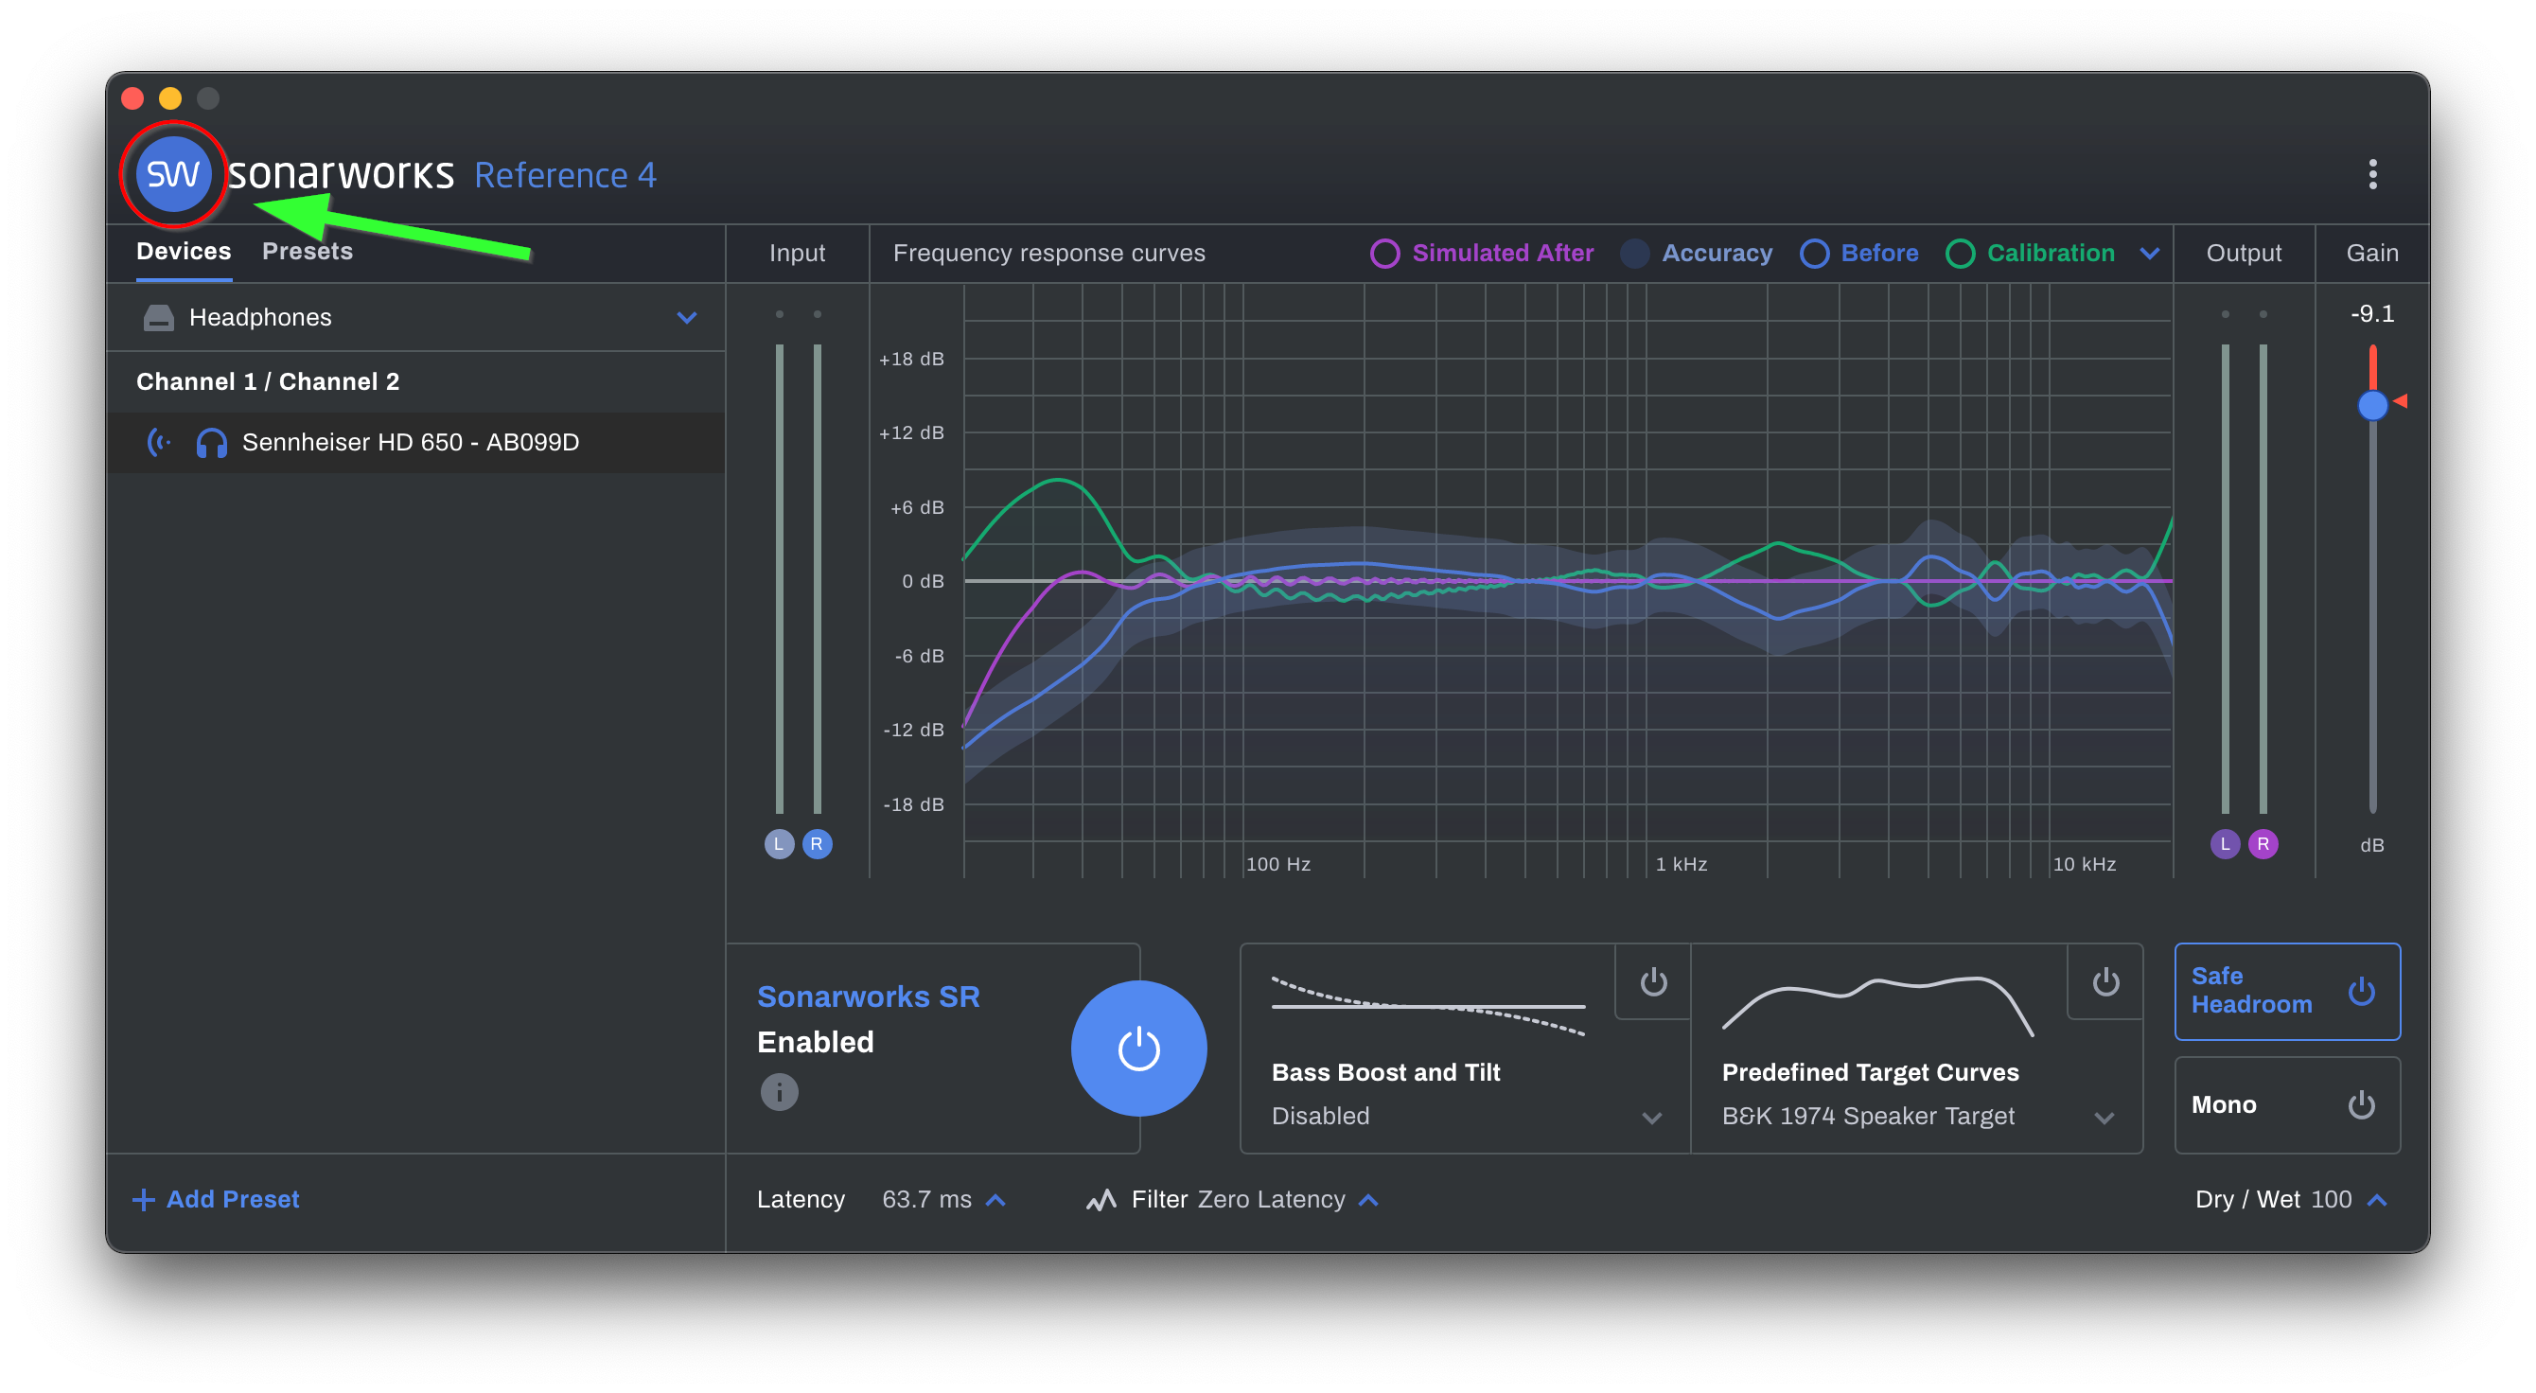This screenshot has width=2536, height=1393.
Task: Toggle the Simulated After curve
Action: (x=1481, y=253)
